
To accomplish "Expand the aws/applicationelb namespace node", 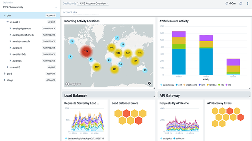I will [x=10, y=35].
